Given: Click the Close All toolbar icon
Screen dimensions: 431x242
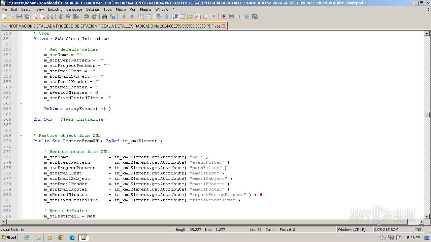Looking at the screenshot, I should (x=42, y=16).
